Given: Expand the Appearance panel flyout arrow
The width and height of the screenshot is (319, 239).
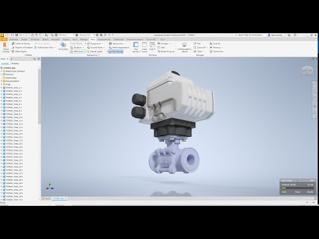Looking at the screenshot, I should coord(99,55).
